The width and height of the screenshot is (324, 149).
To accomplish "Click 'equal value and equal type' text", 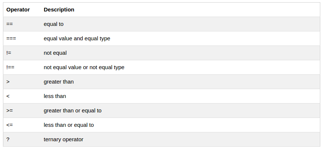I will (77, 38).
